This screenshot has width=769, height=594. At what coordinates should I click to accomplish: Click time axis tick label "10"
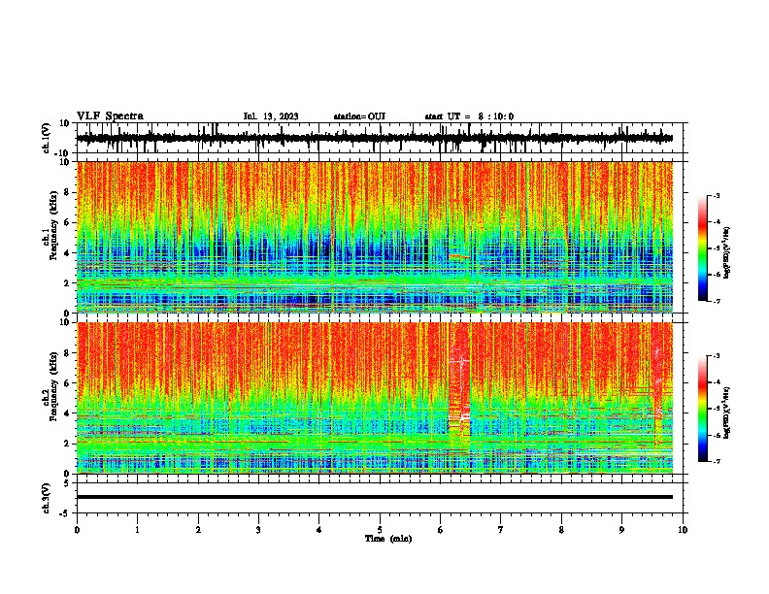(683, 530)
